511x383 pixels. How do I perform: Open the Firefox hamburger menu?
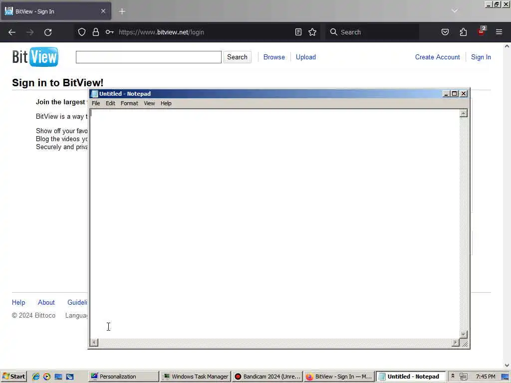click(x=499, y=32)
